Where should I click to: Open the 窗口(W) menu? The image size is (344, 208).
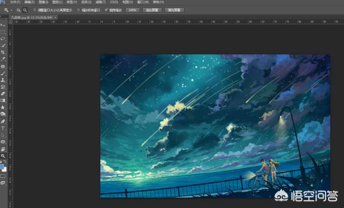coord(143,2)
